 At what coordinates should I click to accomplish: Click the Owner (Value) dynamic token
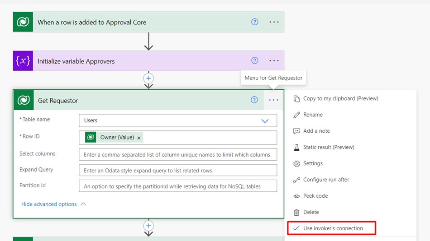pyautogui.click(x=114, y=137)
